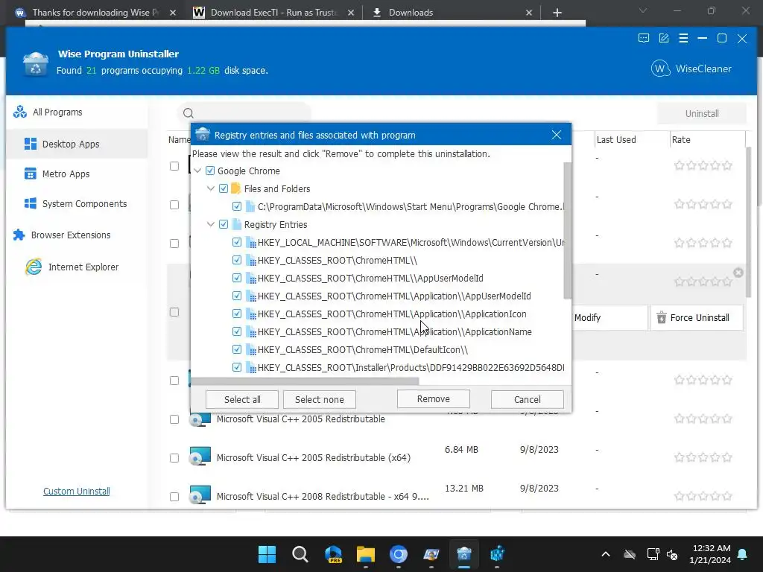Select Desktop Apps category

77,144
